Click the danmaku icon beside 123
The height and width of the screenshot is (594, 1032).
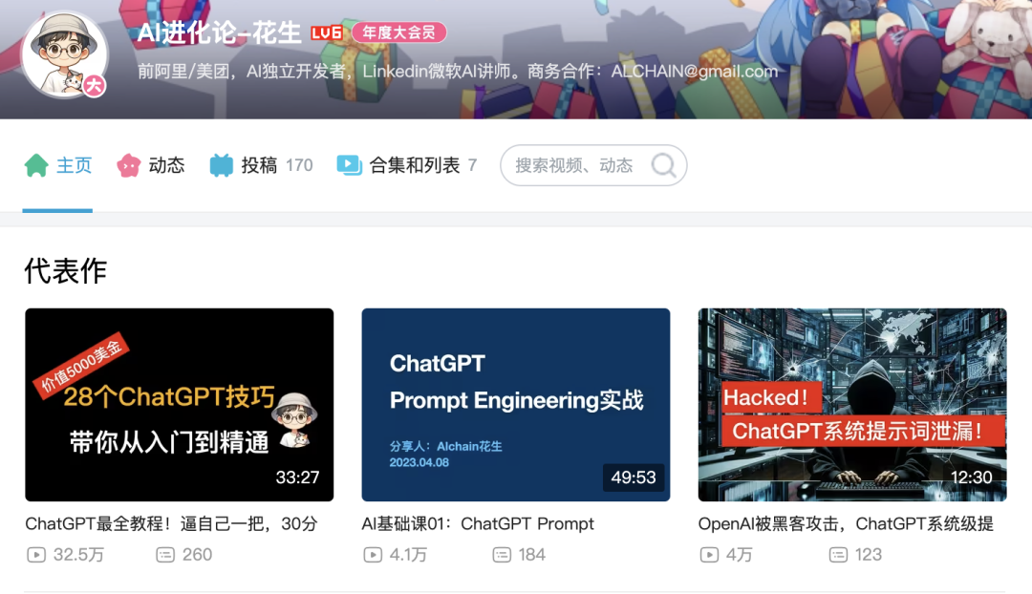click(838, 555)
